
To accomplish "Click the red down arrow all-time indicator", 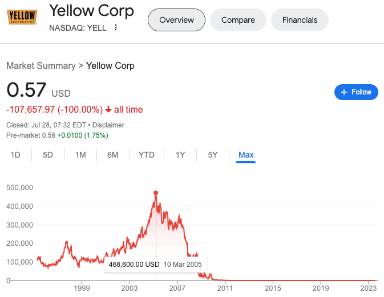I will (x=108, y=109).
